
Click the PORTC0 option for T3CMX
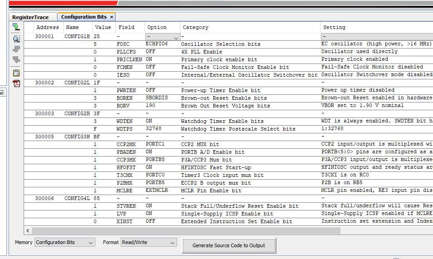[155, 175]
